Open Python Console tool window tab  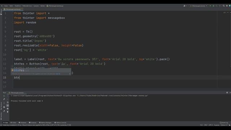[x=60, y=123]
